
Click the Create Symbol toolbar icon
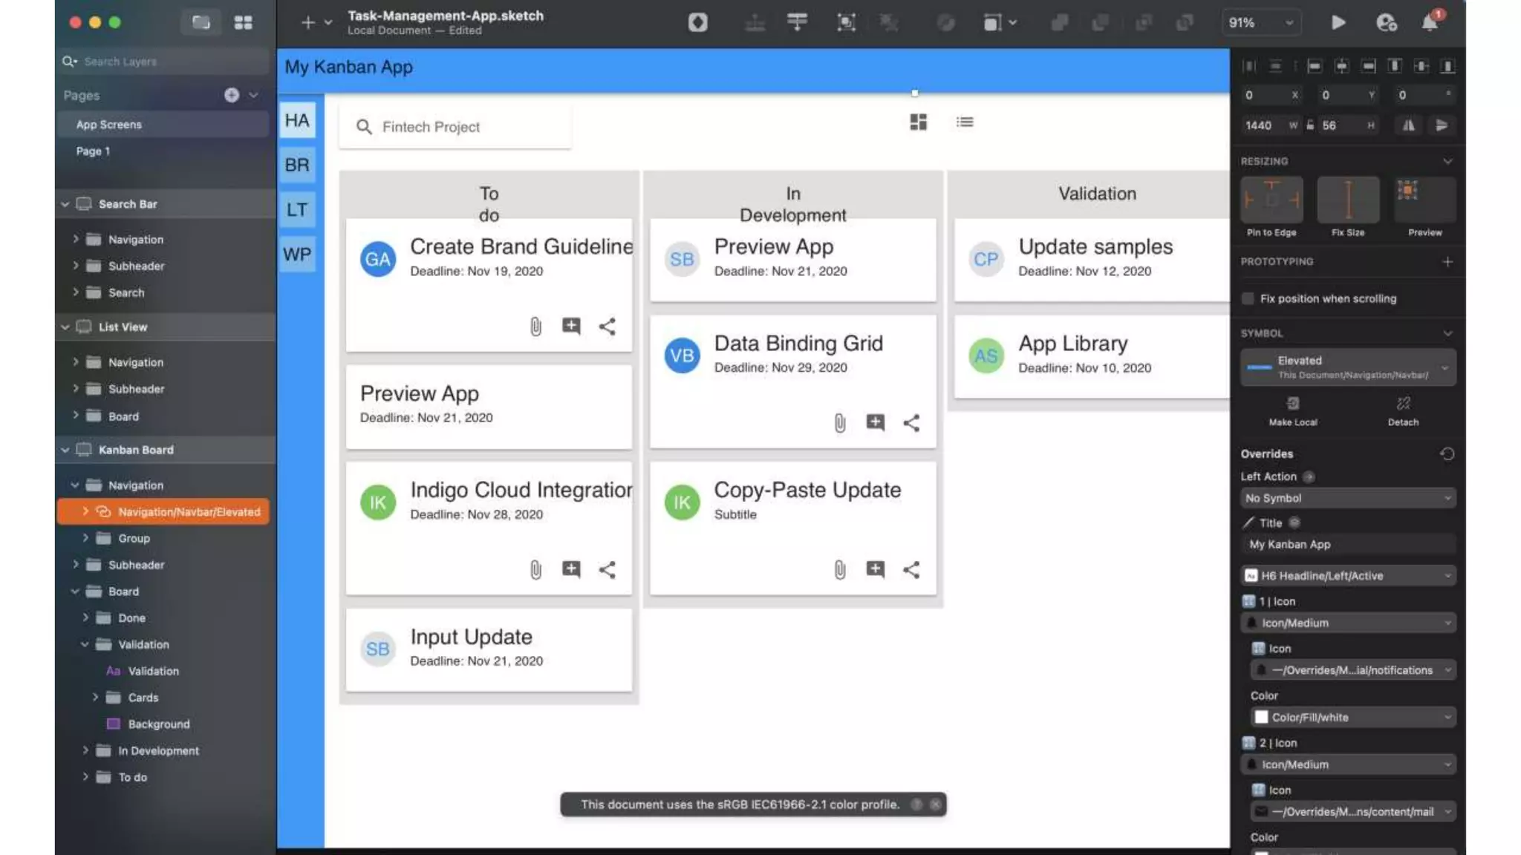(697, 22)
